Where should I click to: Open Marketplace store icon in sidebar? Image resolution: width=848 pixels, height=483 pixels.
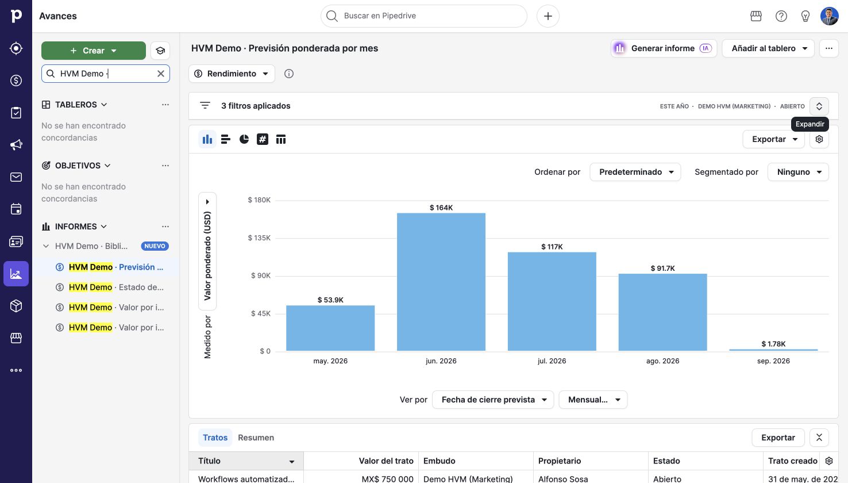(x=16, y=338)
